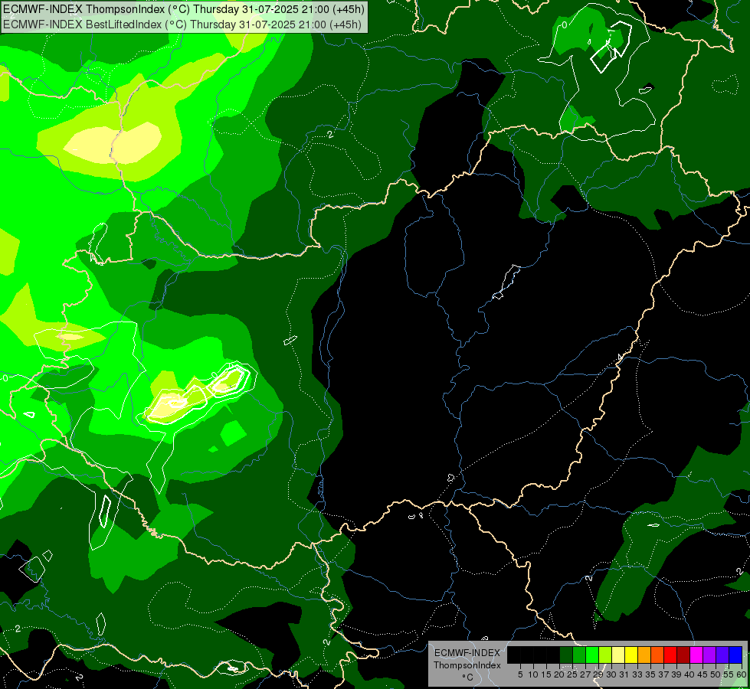Click the orange-red 35–37 legend swatch
This screenshot has width=750, height=689.
click(657, 655)
